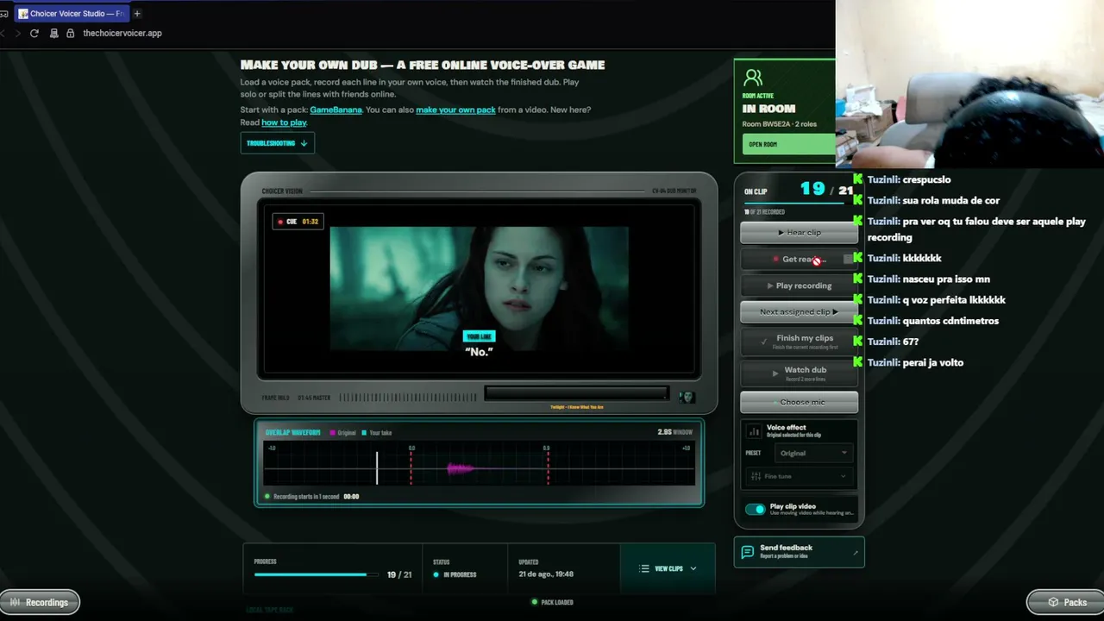Go to the next assigned clip
This screenshot has width=1104, height=621.
point(799,311)
